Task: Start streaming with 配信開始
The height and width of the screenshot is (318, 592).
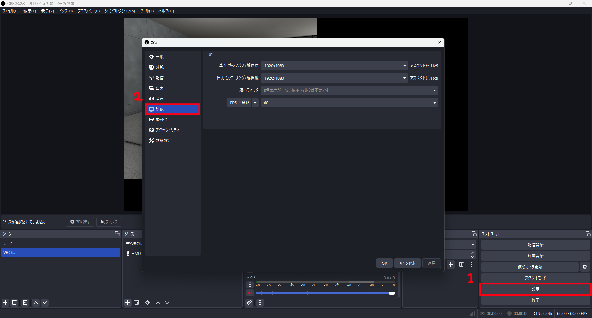Action: 535,244
